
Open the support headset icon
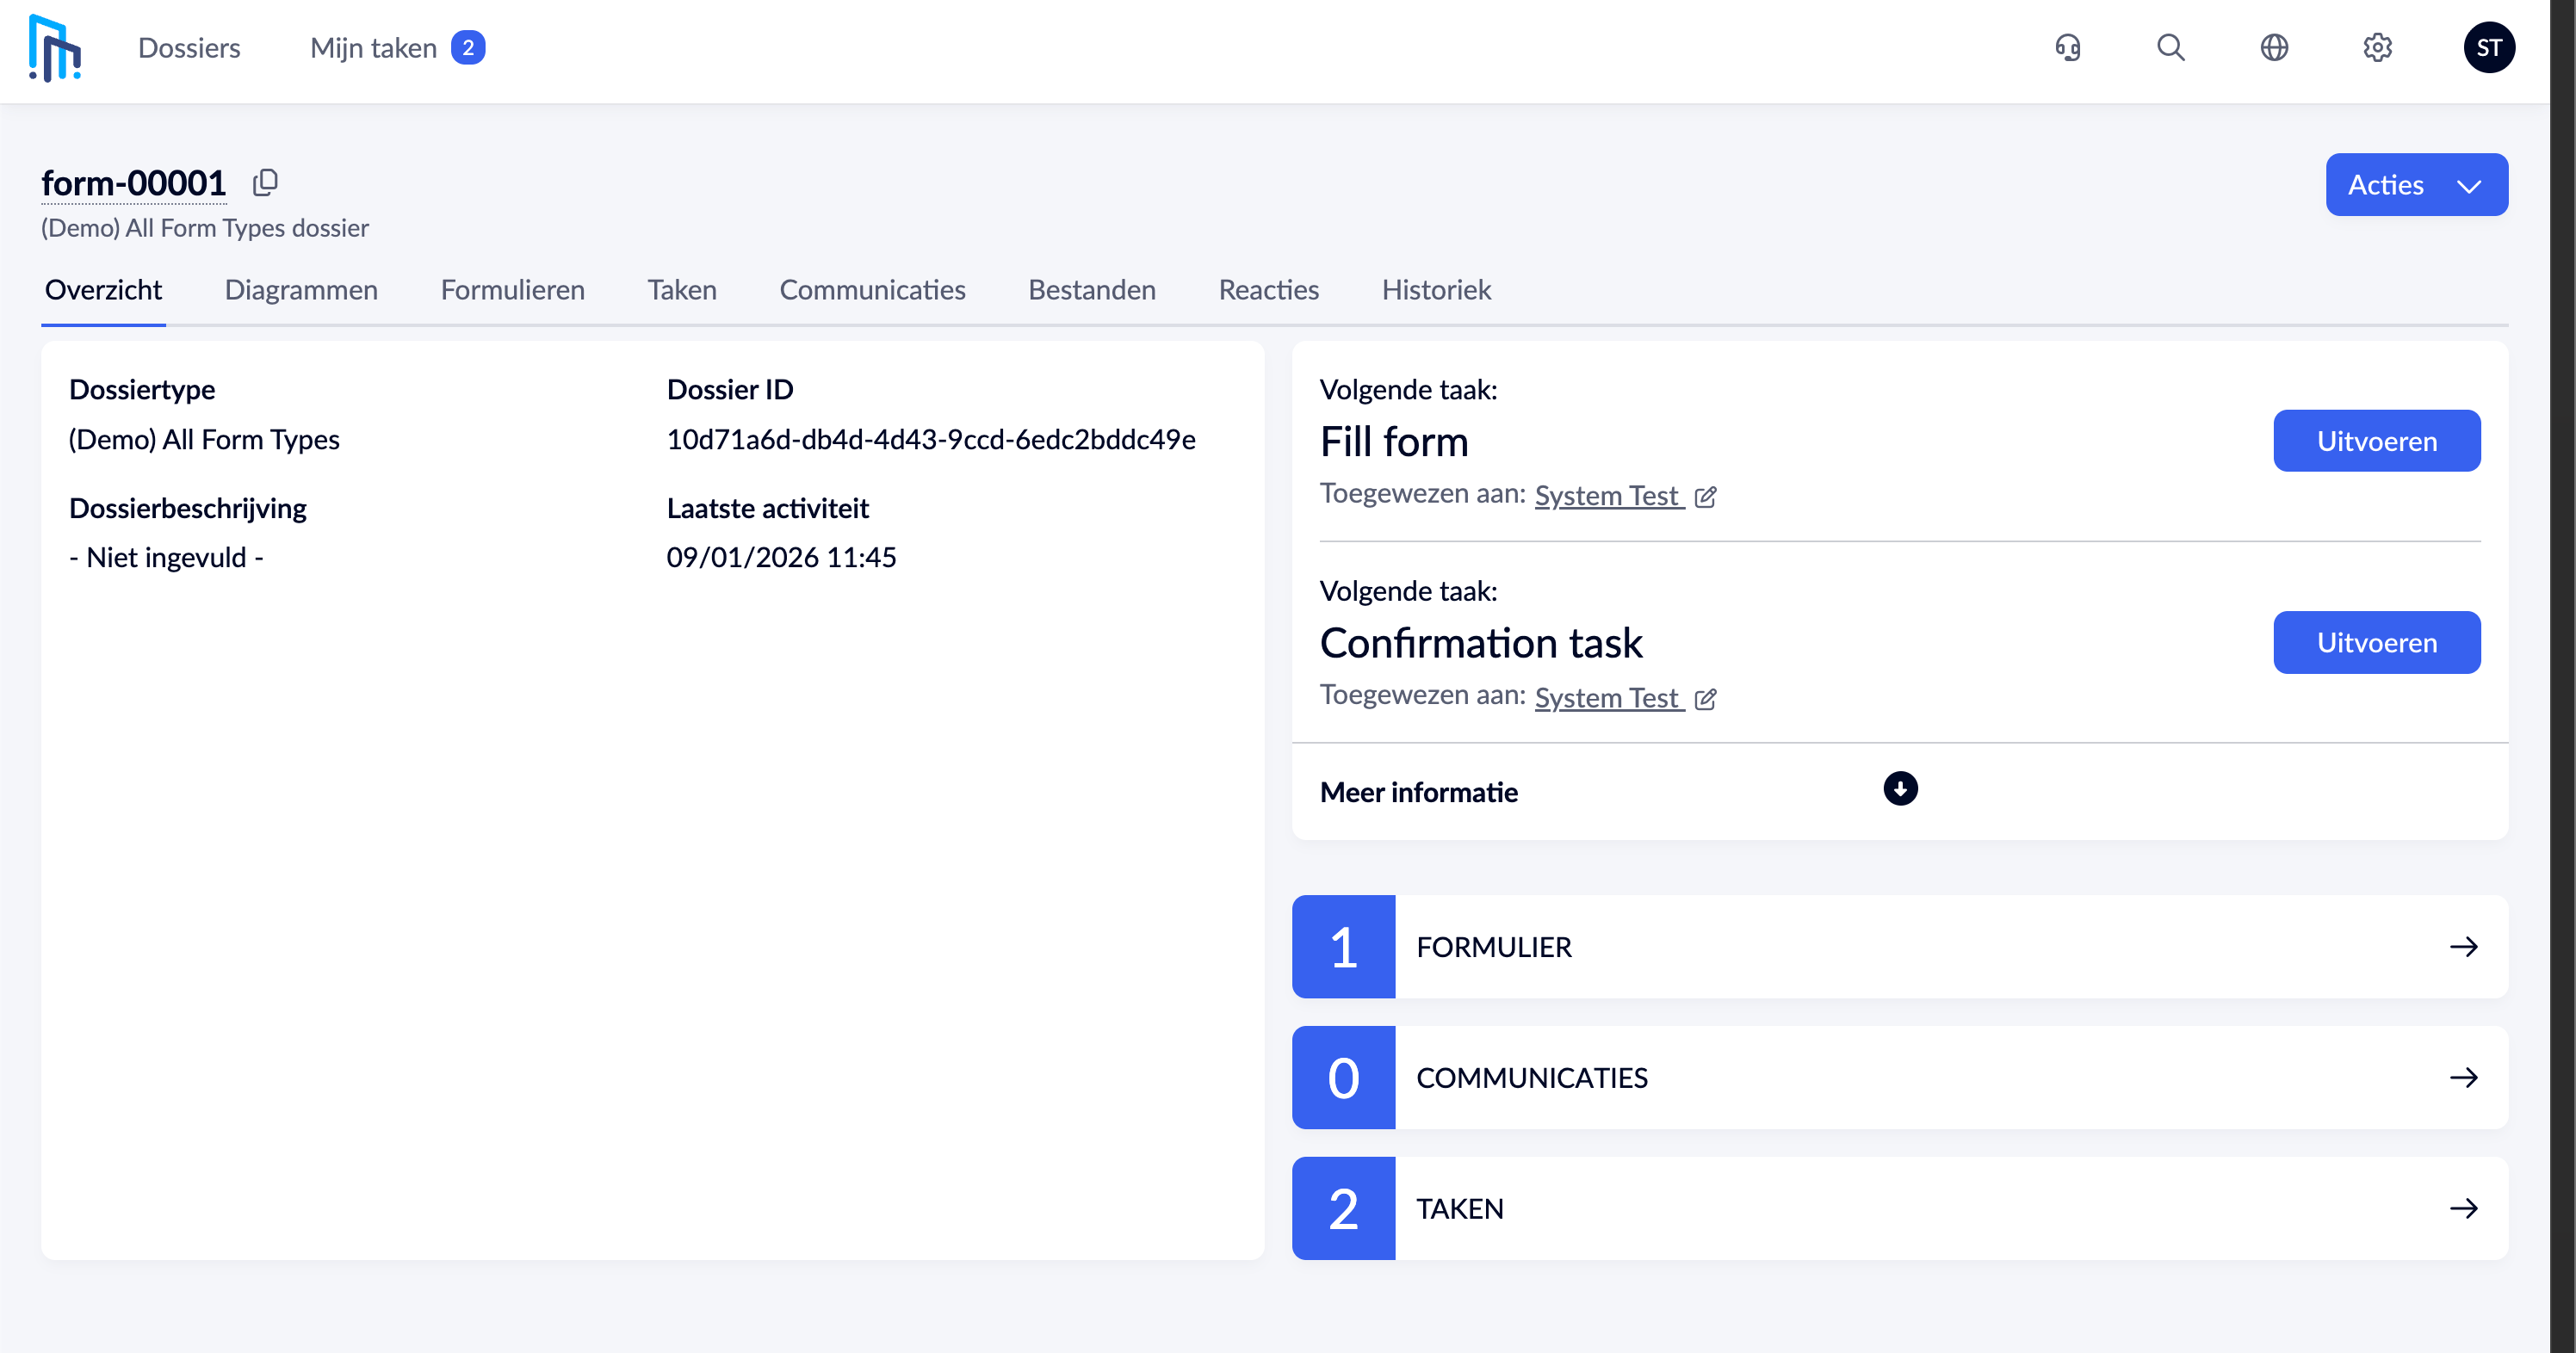[x=2068, y=47]
